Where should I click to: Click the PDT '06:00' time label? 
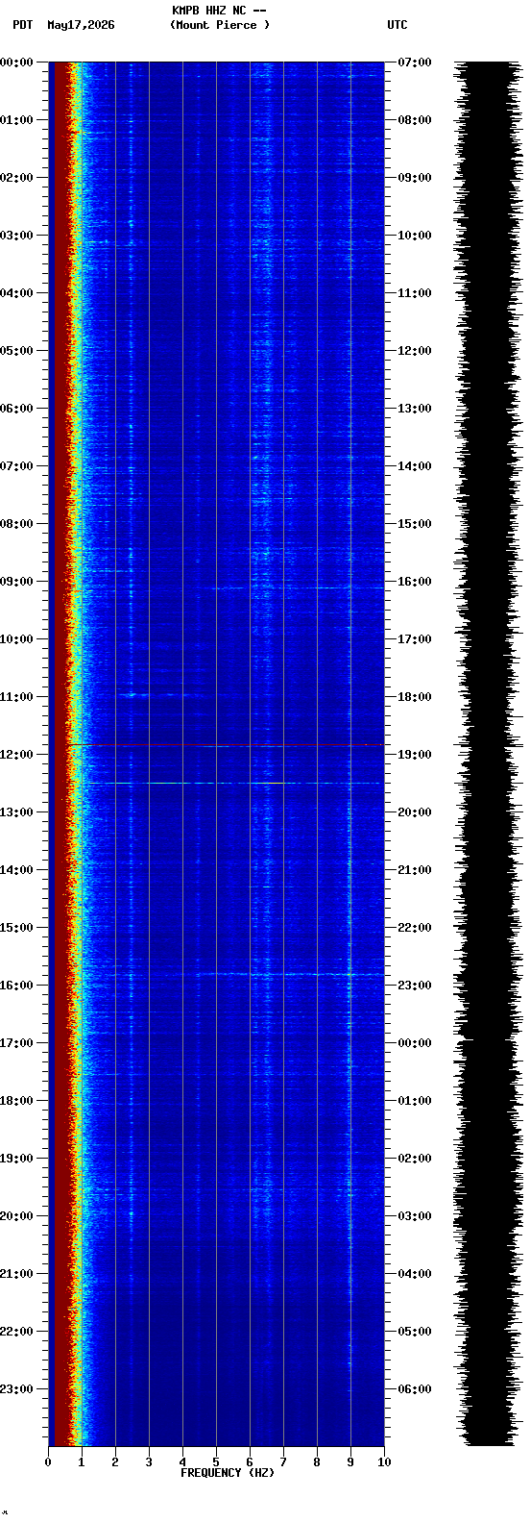point(17,409)
